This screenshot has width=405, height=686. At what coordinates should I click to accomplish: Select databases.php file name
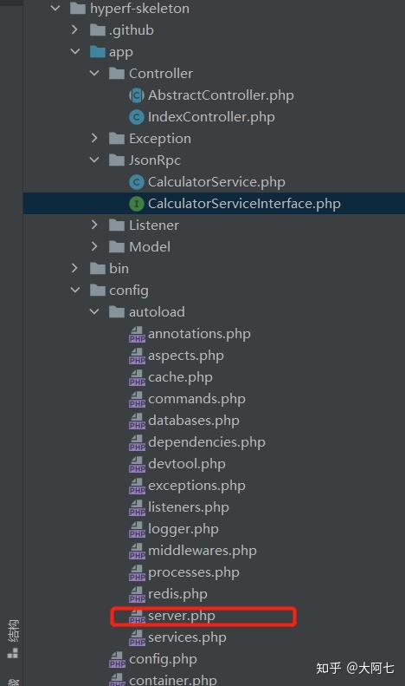194,421
